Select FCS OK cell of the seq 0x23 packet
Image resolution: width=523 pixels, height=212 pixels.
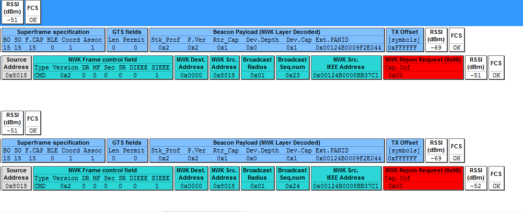point(496,68)
